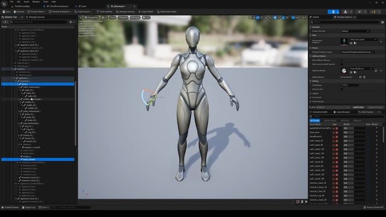Image resolution: width=386 pixels, height=217 pixels.
Task: Collapse the hand_l bone tree node
Action: [17, 84]
